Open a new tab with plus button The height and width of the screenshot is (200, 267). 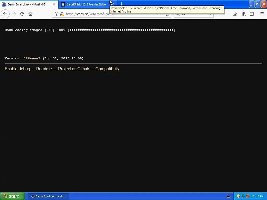click(x=122, y=4)
